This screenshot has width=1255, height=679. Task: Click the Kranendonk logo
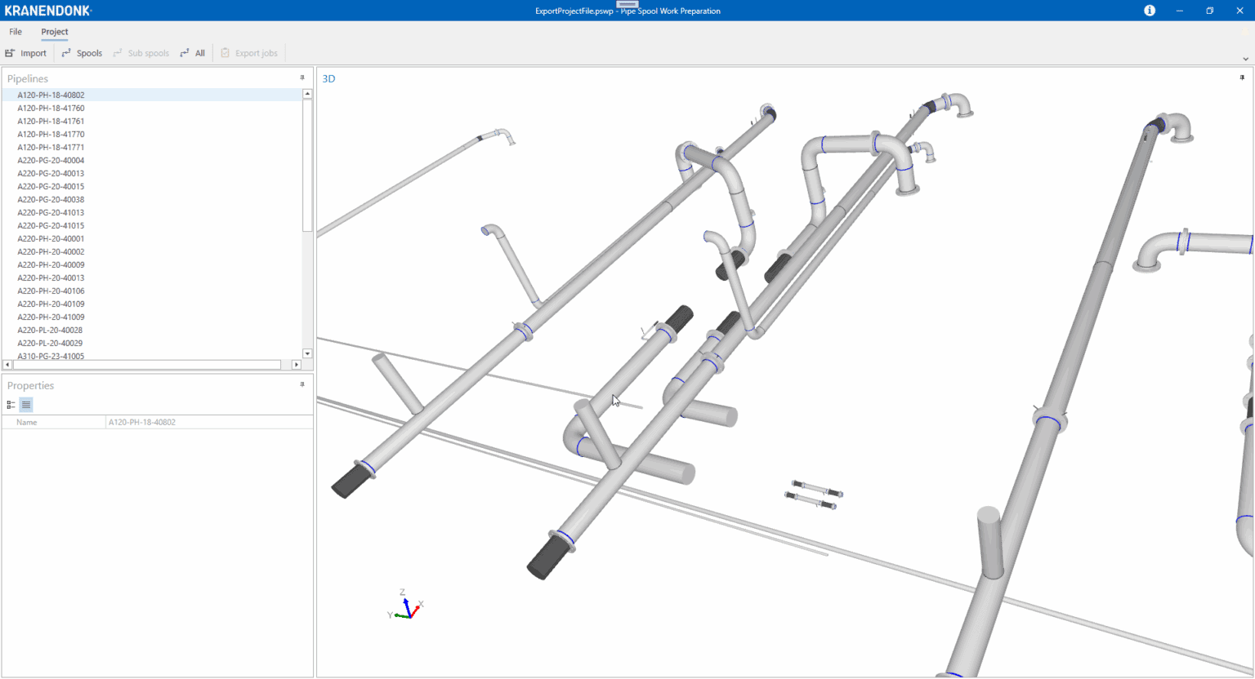pos(48,11)
